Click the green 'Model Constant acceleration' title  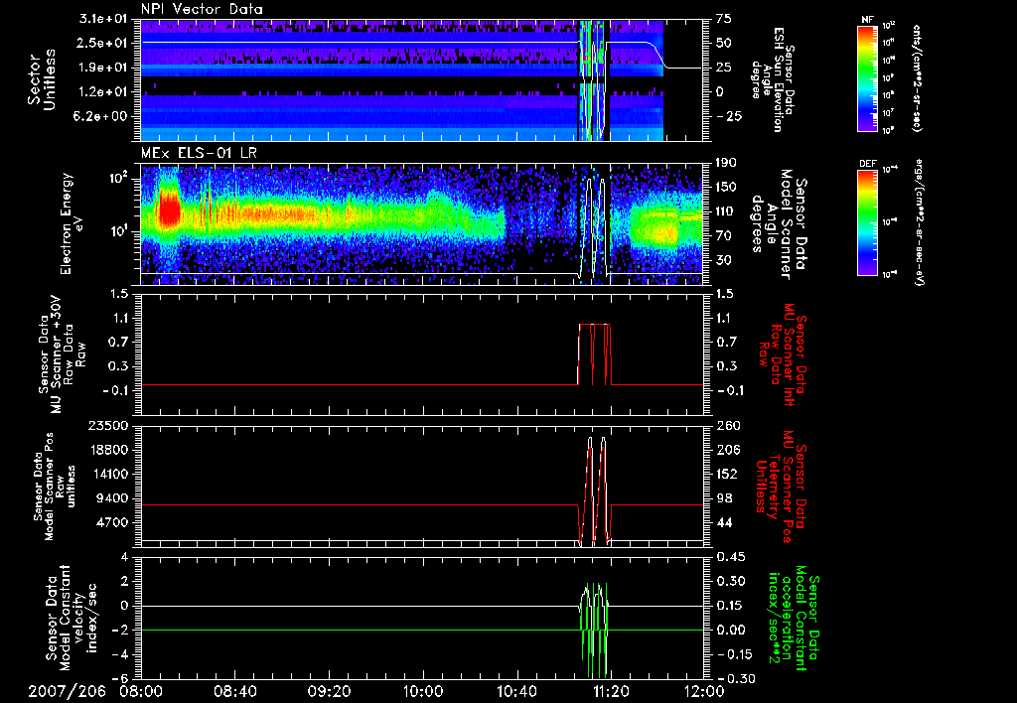(793, 618)
